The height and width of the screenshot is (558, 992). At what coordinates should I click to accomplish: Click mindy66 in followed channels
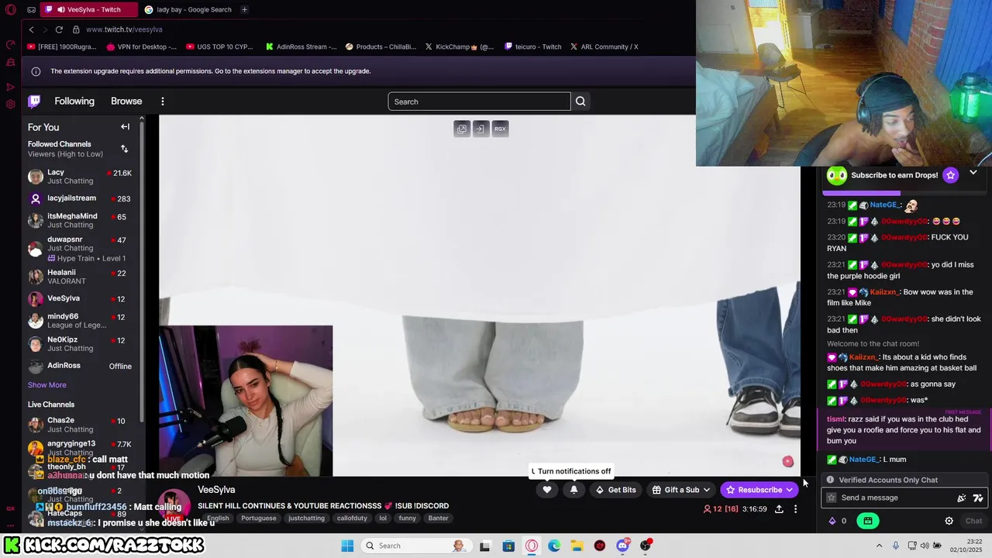pyautogui.click(x=80, y=321)
